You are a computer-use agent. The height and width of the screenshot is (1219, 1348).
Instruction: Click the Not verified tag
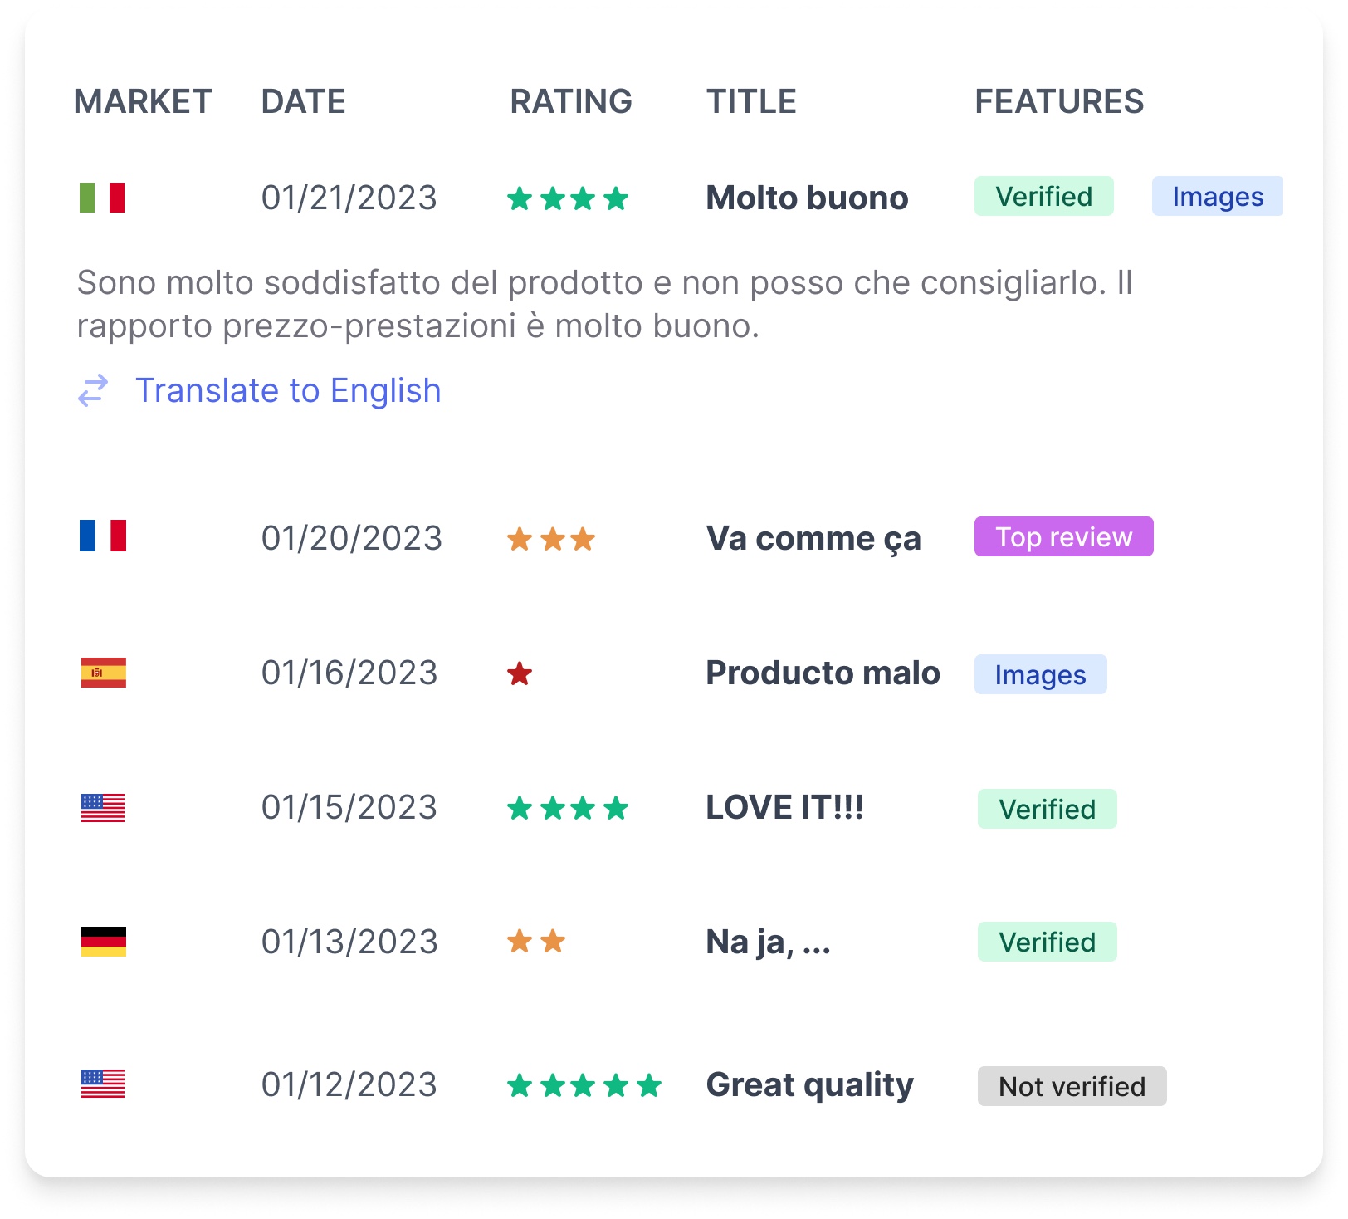(x=1072, y=1086)
